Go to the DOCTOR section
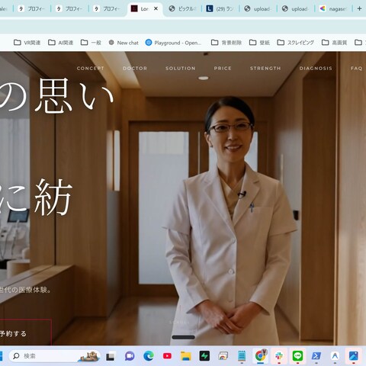366x366 pixels. point(135,68)
